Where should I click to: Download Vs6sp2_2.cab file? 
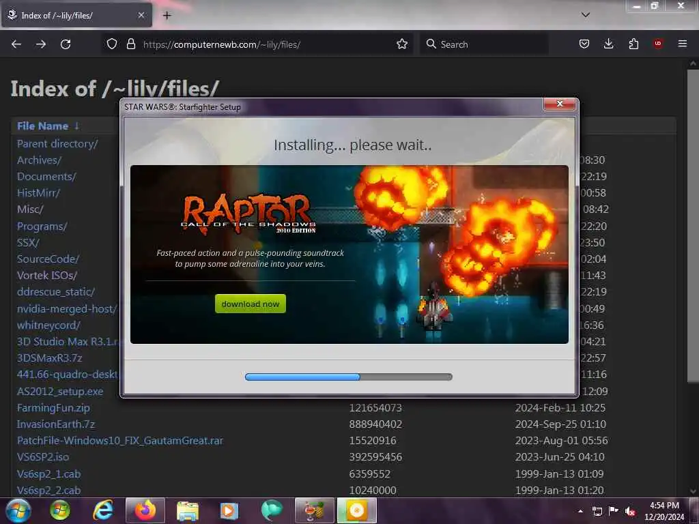pos(48,491)
